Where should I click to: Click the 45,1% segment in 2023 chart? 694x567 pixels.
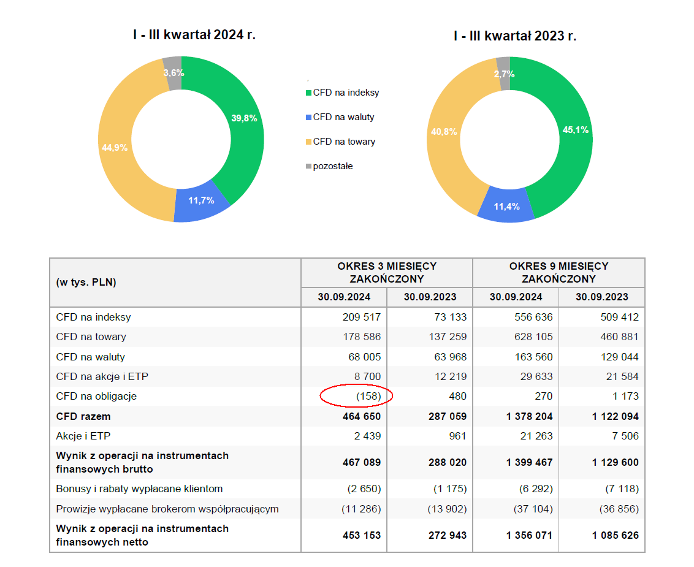576,129
